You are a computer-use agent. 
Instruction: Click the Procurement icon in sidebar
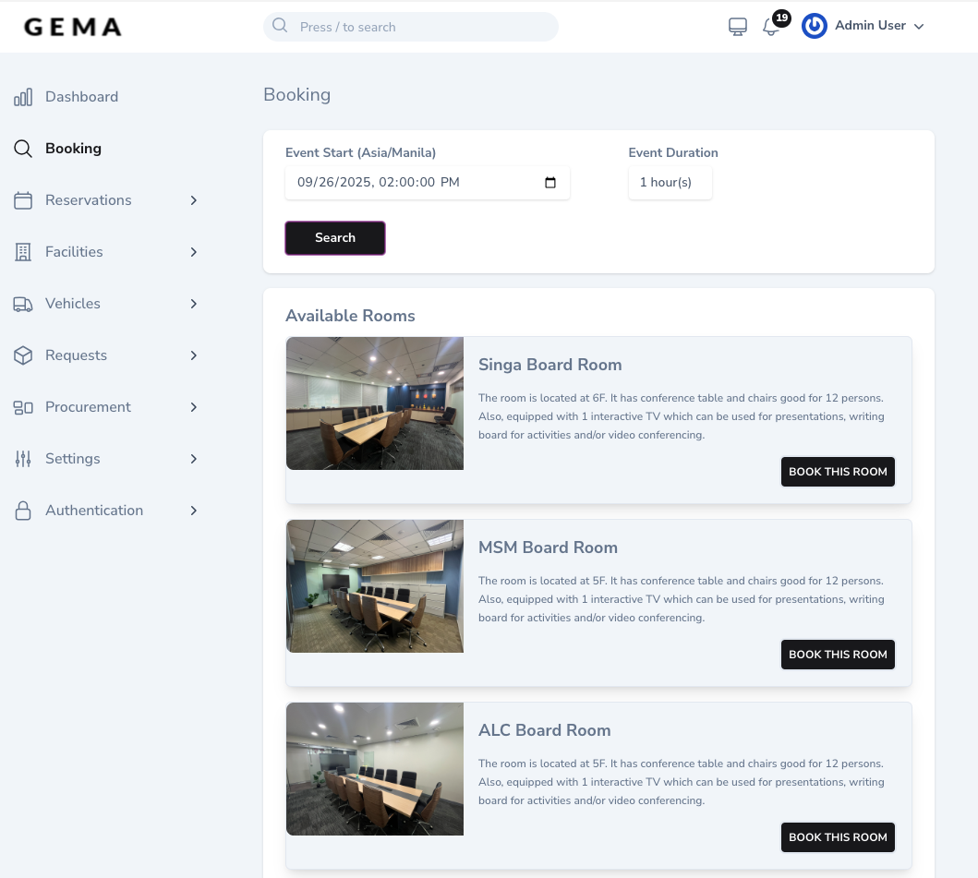point(22,407)
